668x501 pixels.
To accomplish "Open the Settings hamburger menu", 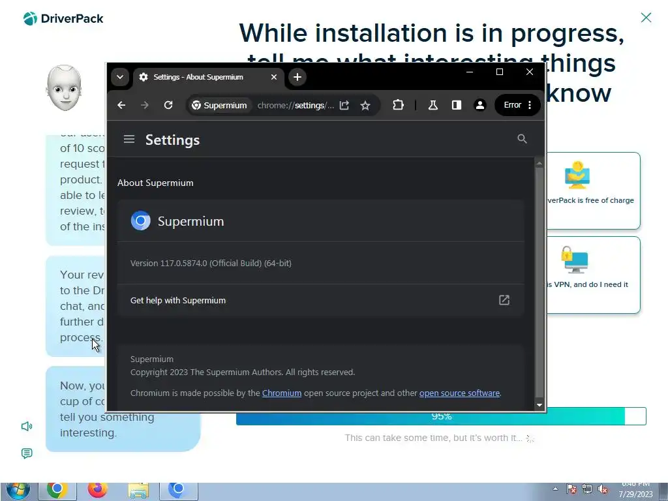I will coord(129,140).
